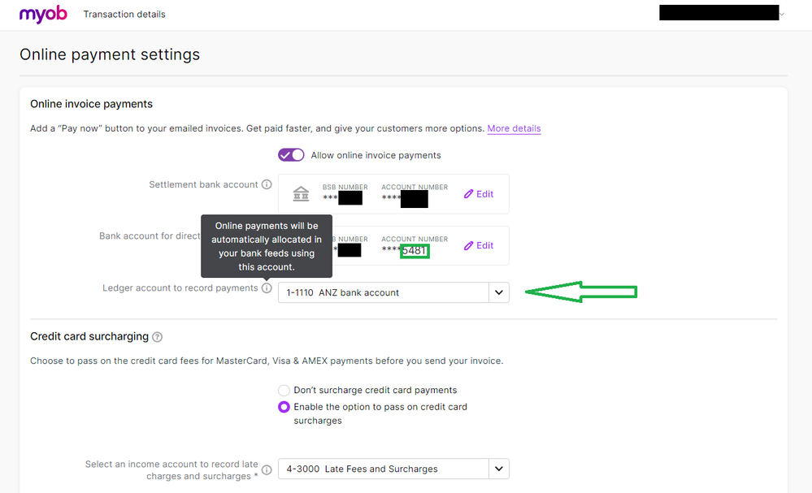This screenshot has width=812, height=493.
Task: Click pencil icon for settlement account Edit
Action: (x=468, y=194)
